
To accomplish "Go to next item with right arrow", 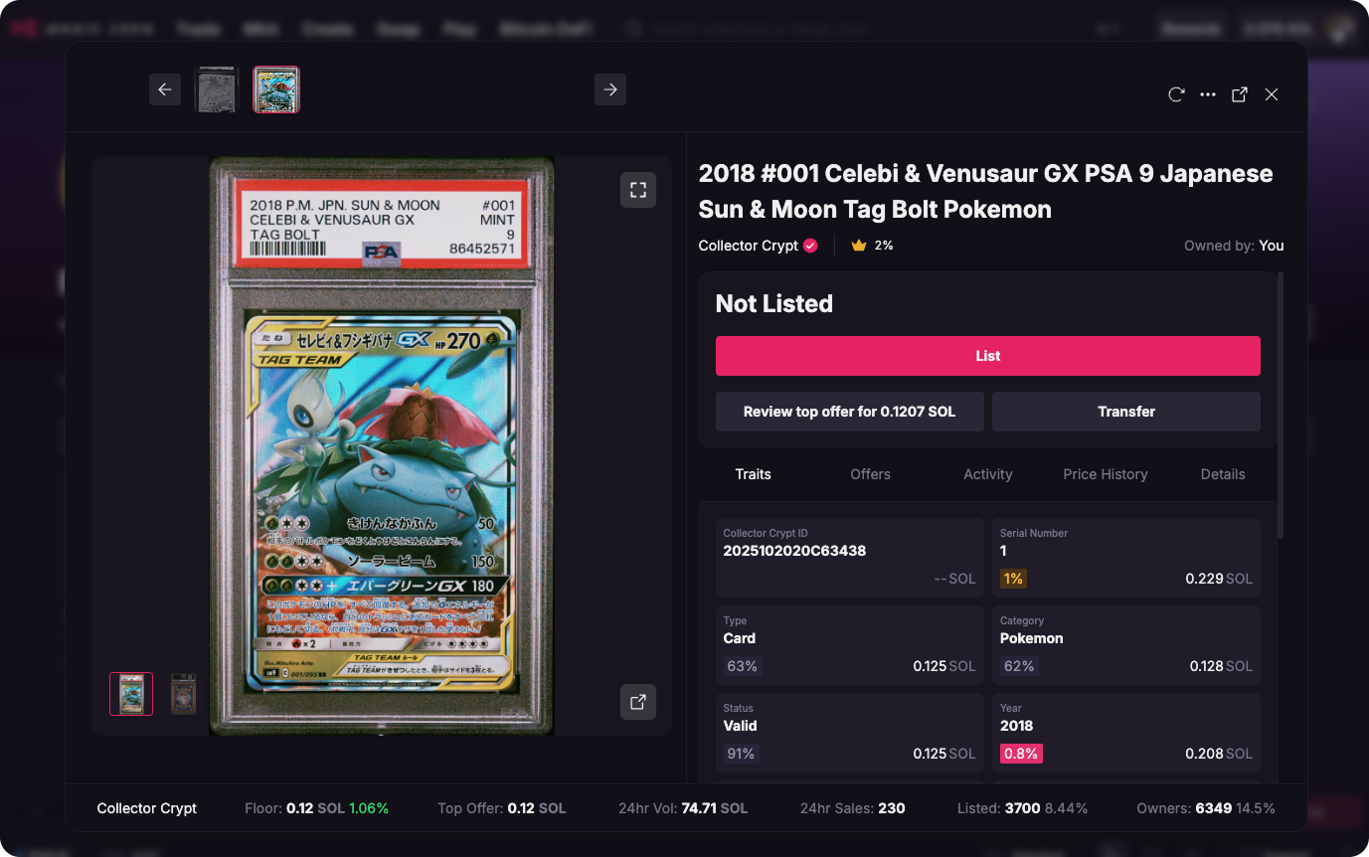I will coord(610,89).
